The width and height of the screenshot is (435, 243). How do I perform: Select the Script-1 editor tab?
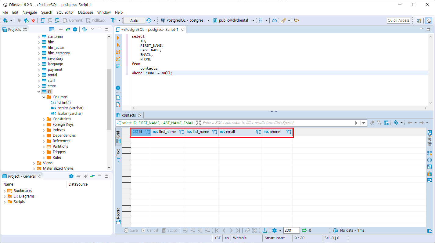point(150,30)
